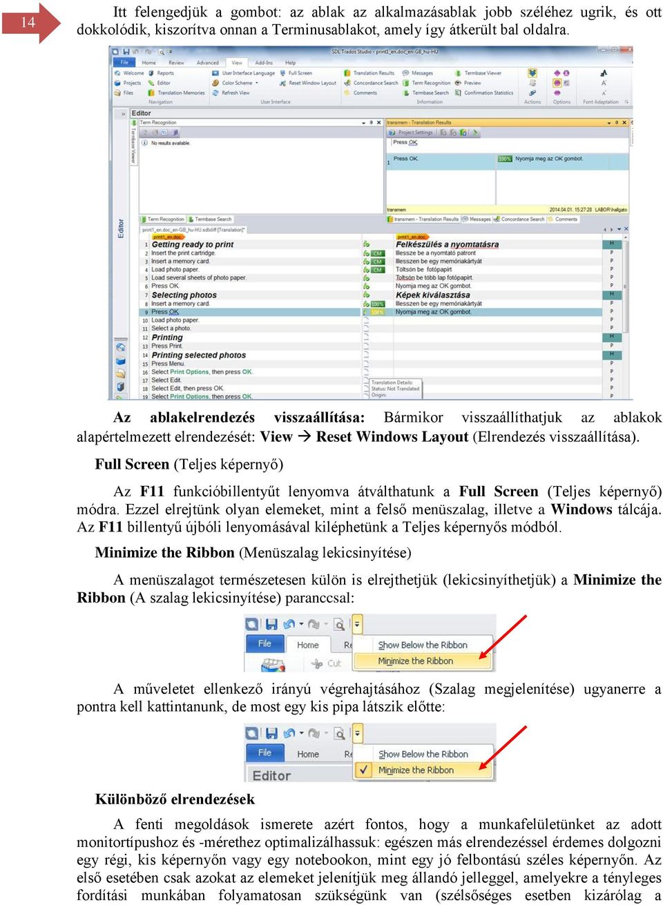Click Files in the Navigation ribbon group
The image size is (663, 905).
coord(124,93)
